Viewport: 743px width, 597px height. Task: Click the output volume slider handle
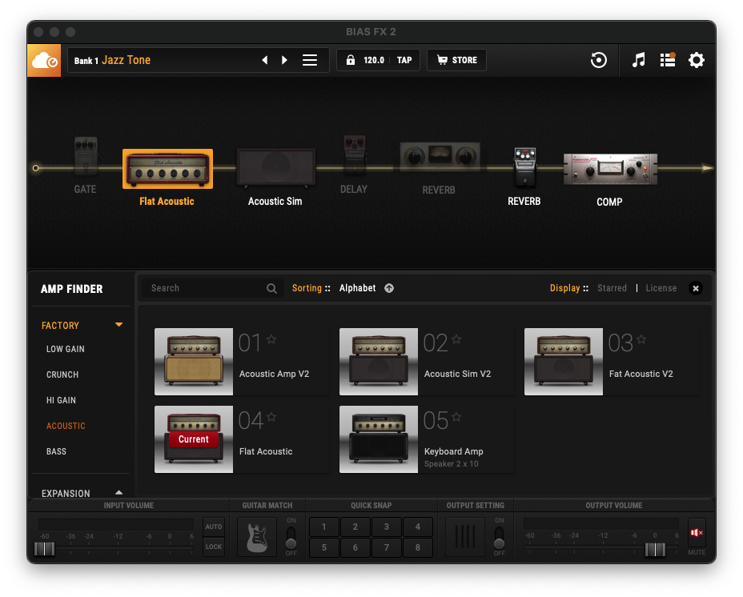pos(656,549)
